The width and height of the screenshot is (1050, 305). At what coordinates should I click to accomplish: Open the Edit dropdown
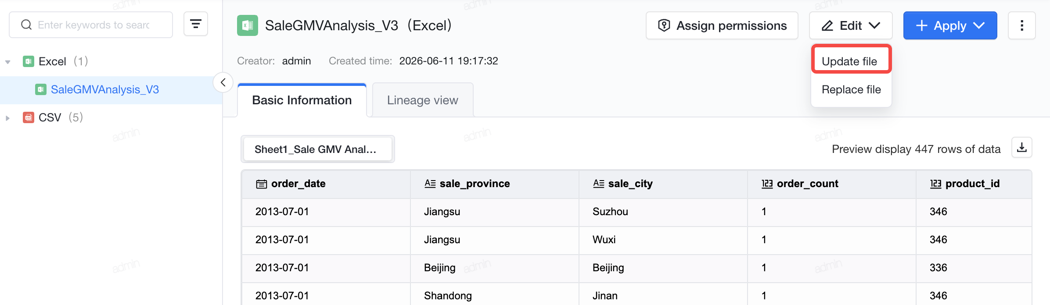point(851,25)
